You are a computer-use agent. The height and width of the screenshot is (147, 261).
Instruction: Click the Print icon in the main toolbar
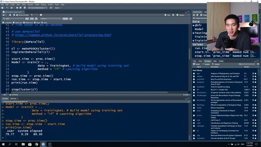pyautogui.click(x=25, y=8)
